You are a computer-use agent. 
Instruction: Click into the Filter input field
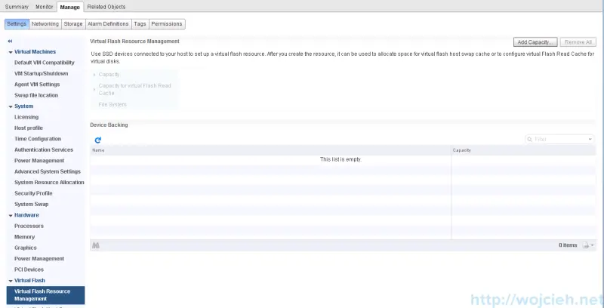click(x=559, y=140)
